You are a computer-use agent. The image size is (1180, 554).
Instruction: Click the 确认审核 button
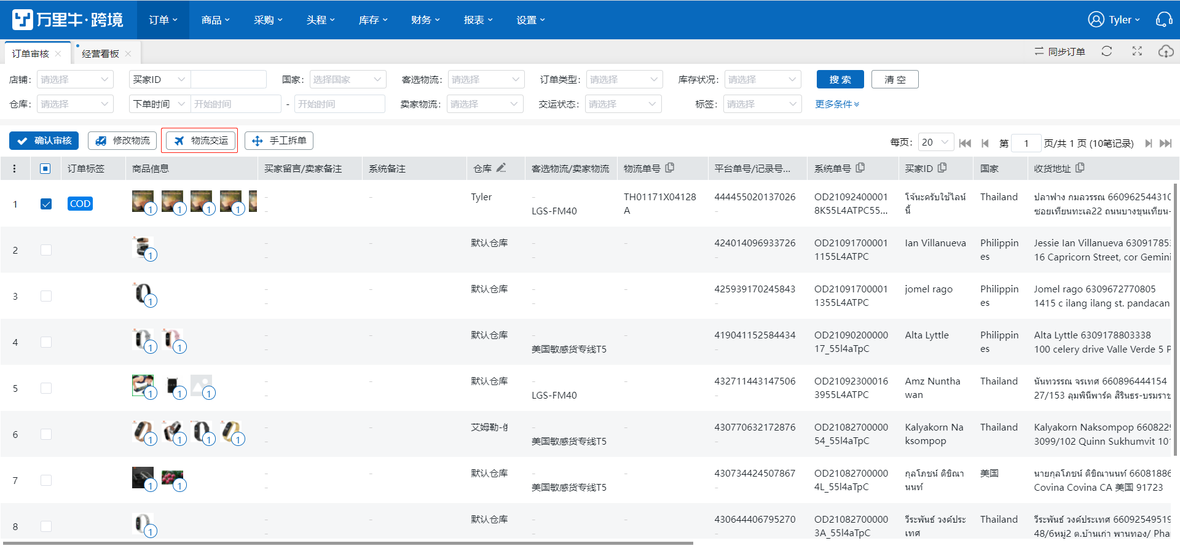[44, 141]
